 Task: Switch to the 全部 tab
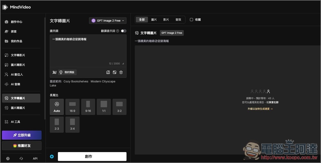point(142,20)
